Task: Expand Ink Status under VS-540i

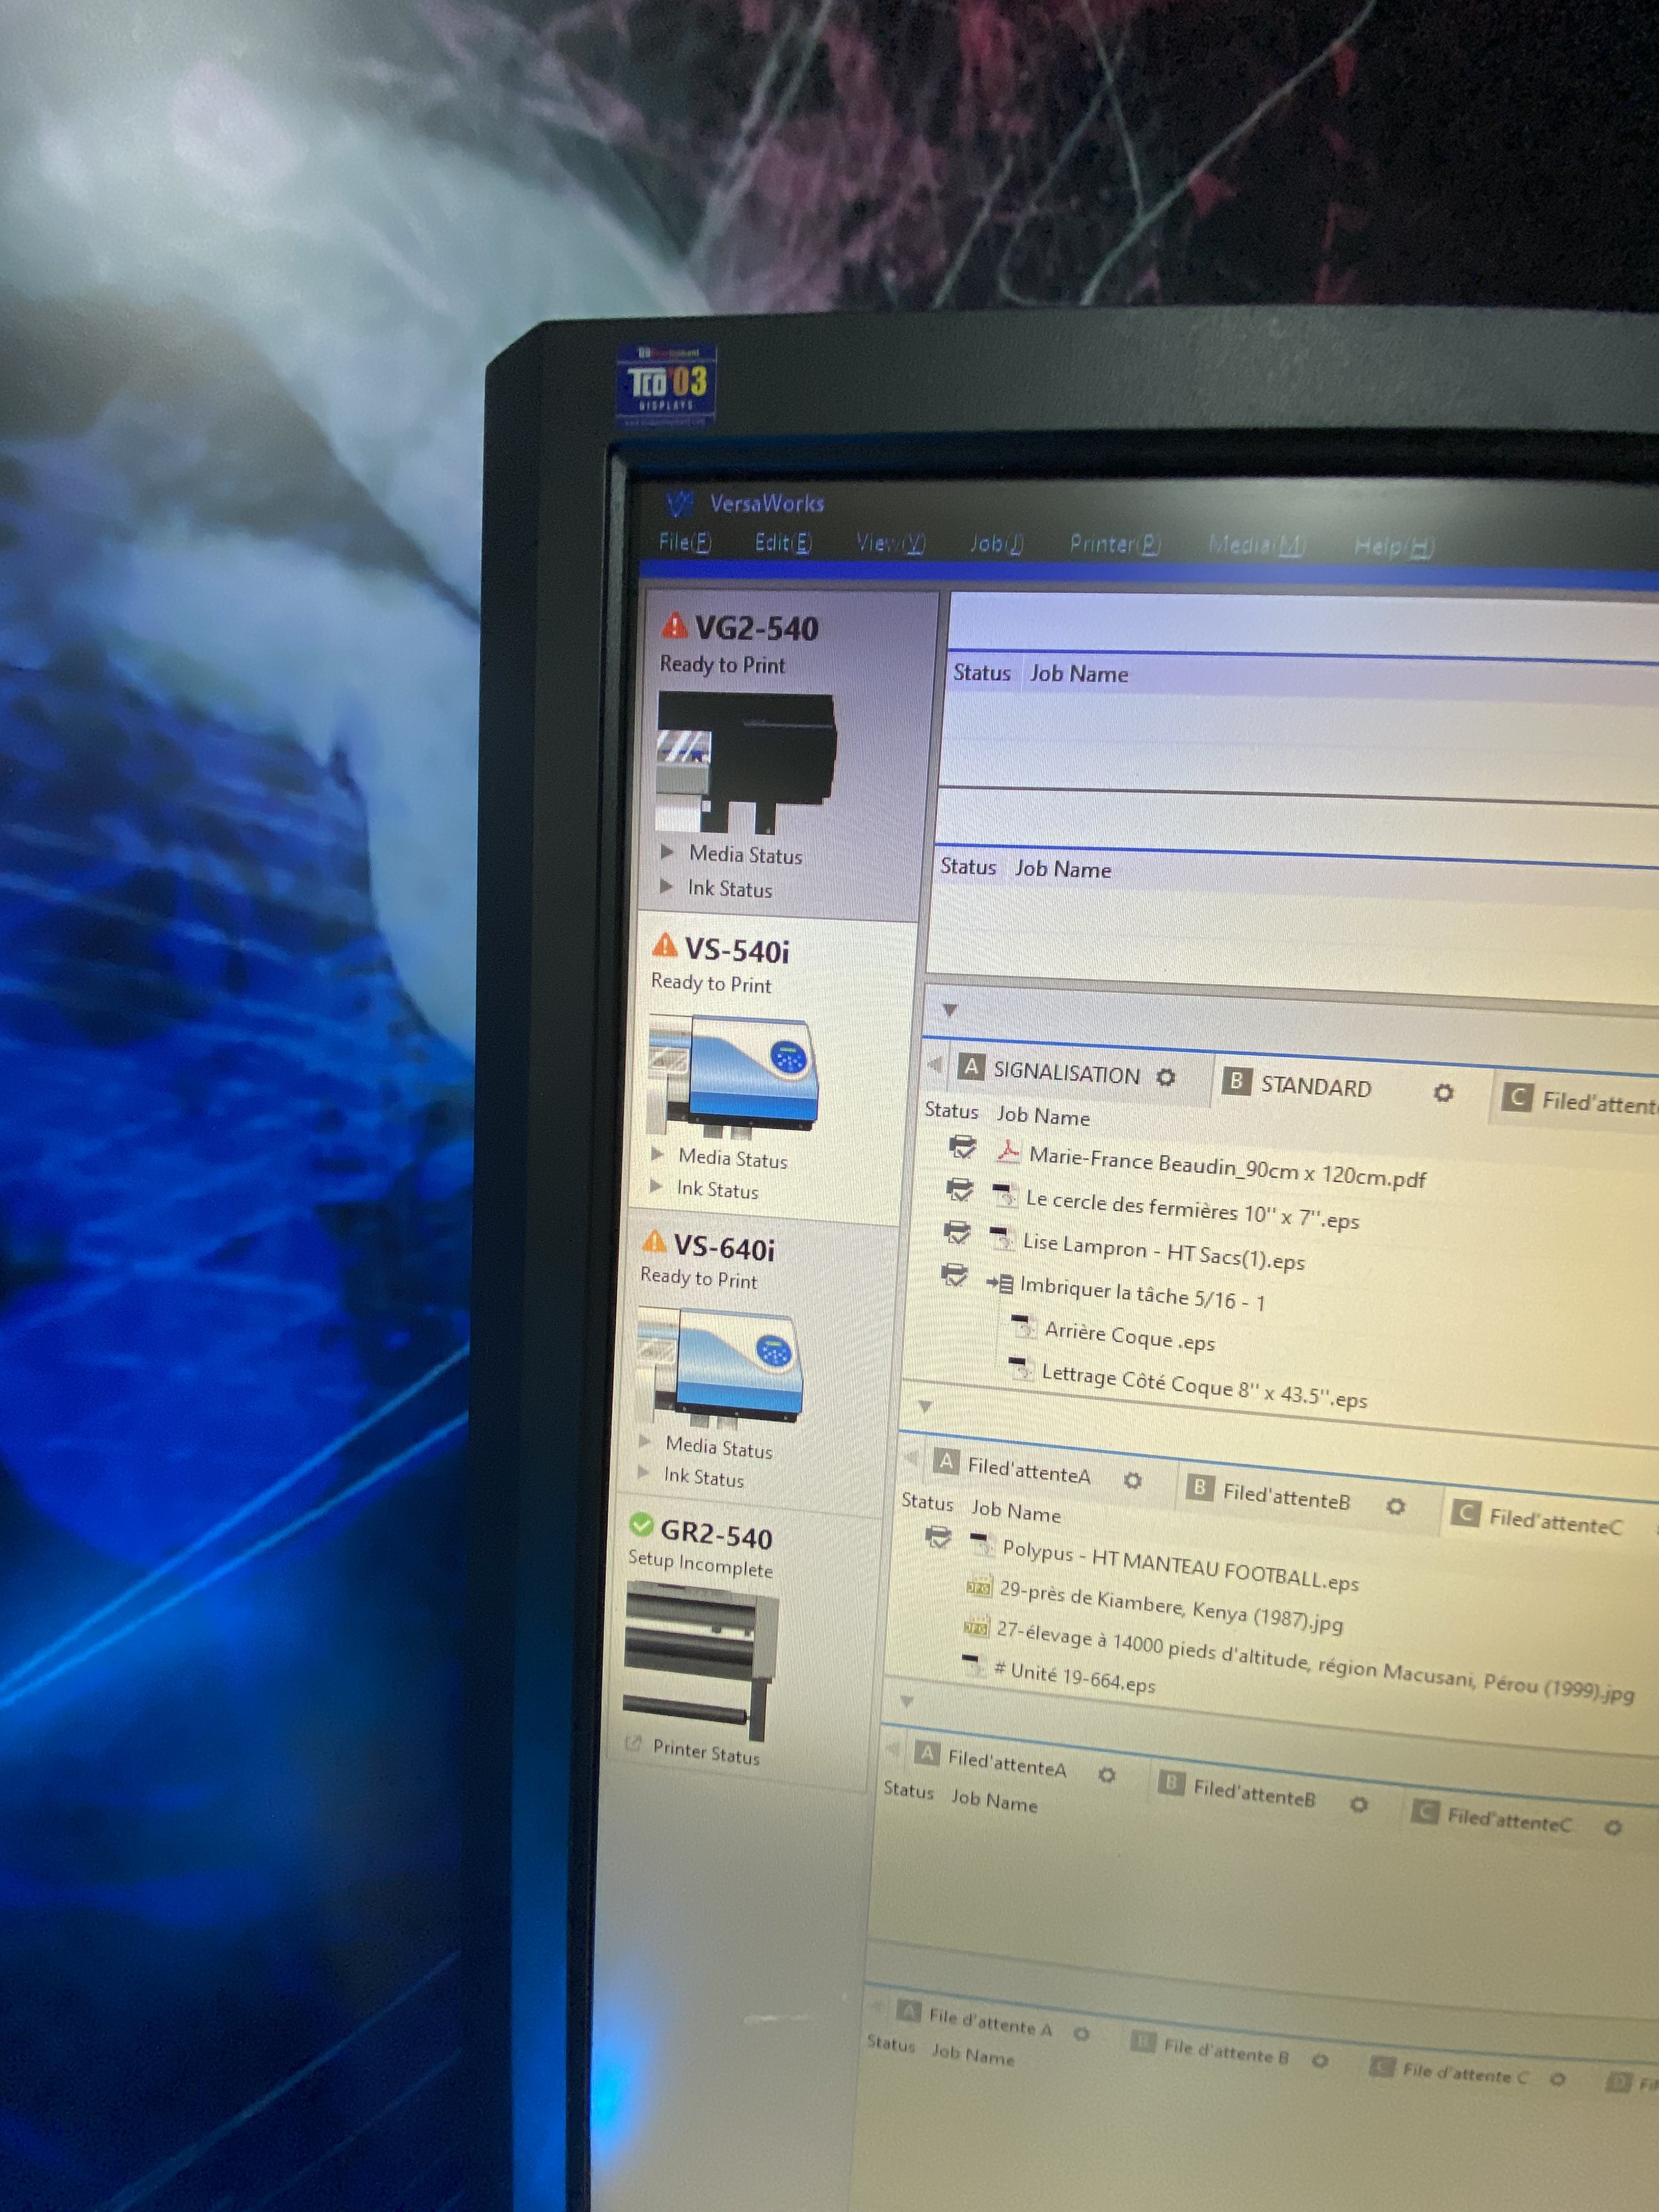Action: click(x=656, y=1186)
